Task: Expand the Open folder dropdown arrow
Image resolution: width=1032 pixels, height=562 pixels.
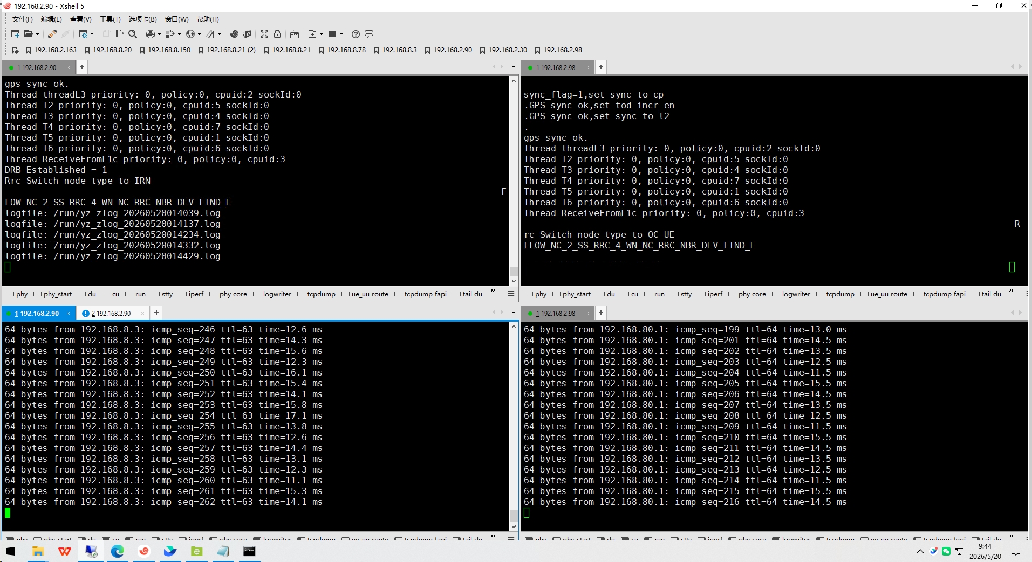Action: tap(38, 34)
